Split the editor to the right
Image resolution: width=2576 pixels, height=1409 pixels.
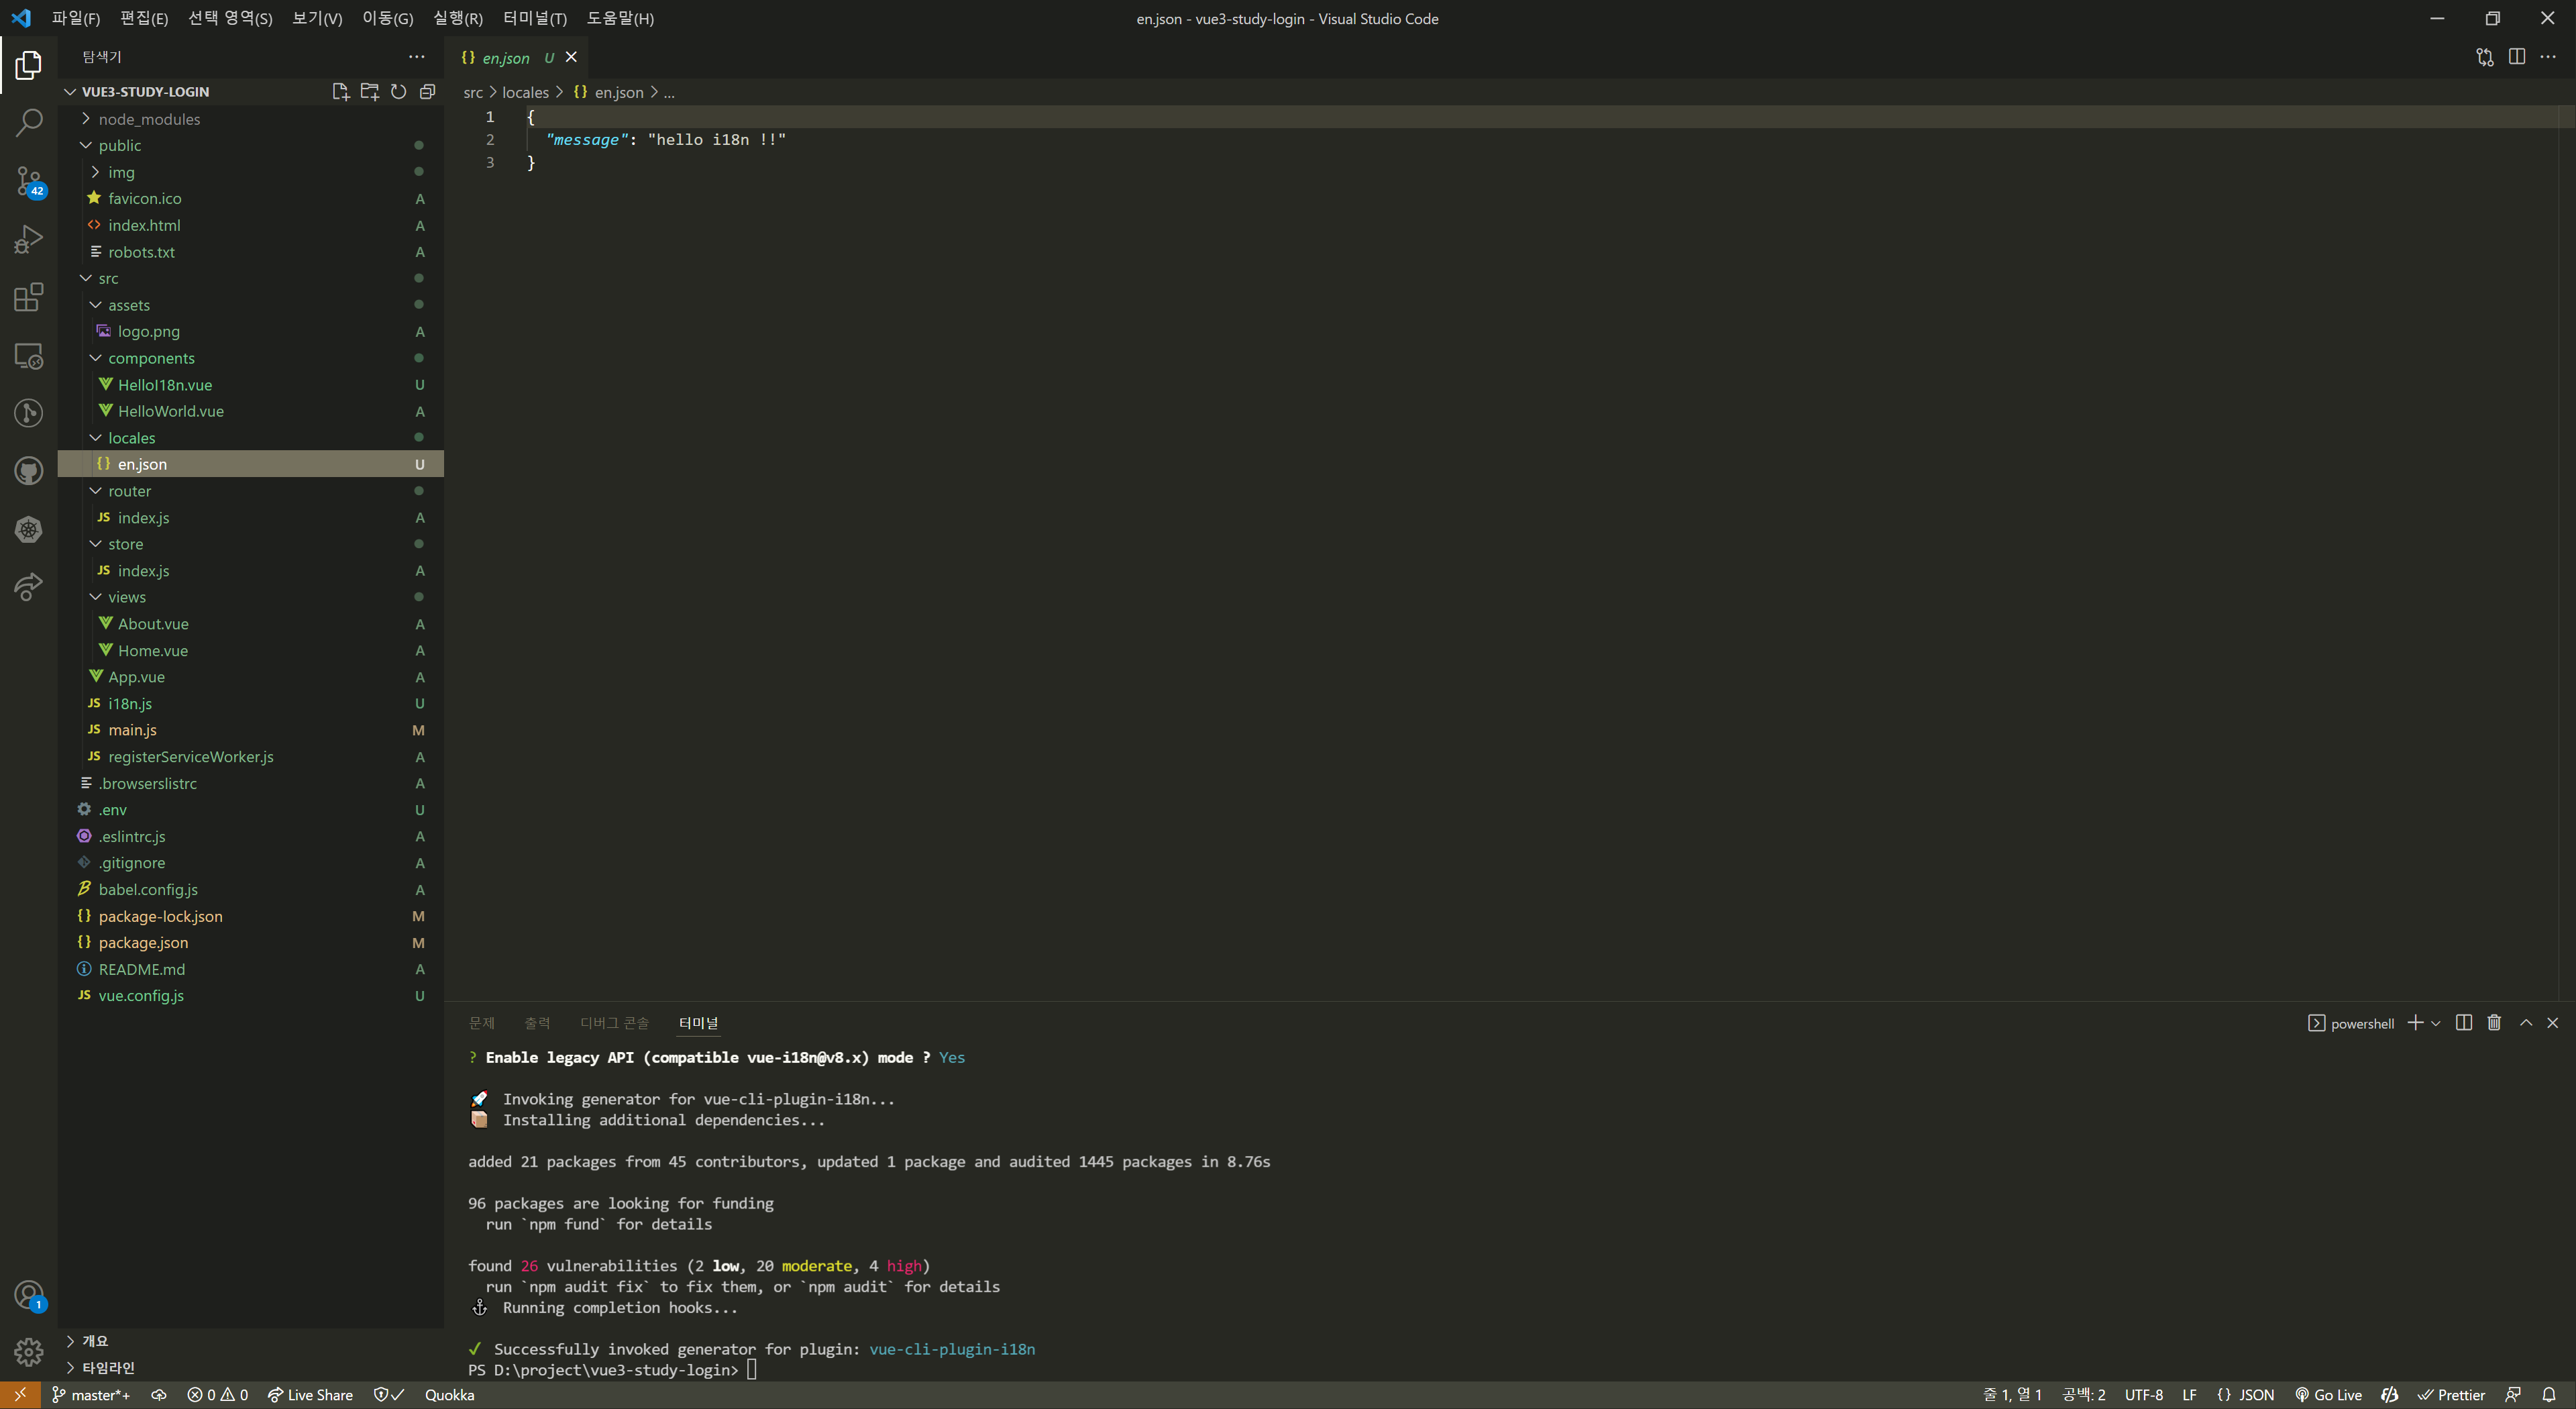[2516, 57]
